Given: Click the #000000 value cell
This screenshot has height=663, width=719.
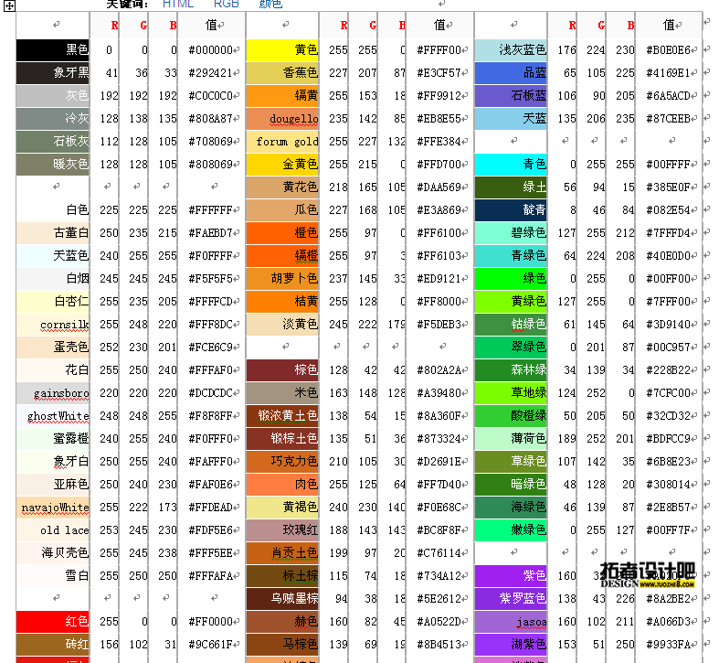Looking at the screenshot, I should pos(211,50).
